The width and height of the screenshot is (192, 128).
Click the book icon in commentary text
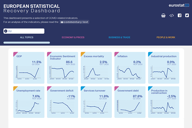[x=62, y=22]
